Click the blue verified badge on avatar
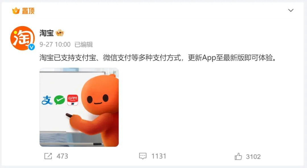 point(31,47)
